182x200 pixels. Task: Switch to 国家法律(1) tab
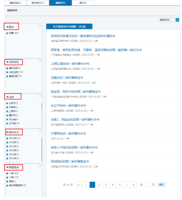pos(15,3)
